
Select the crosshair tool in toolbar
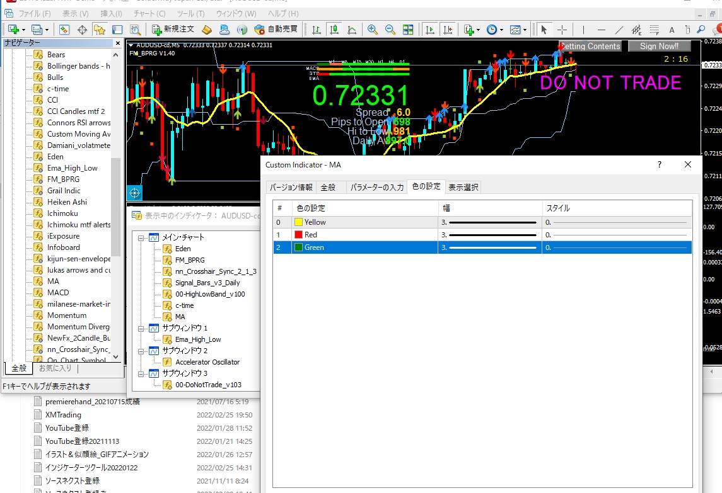(562, 30)
